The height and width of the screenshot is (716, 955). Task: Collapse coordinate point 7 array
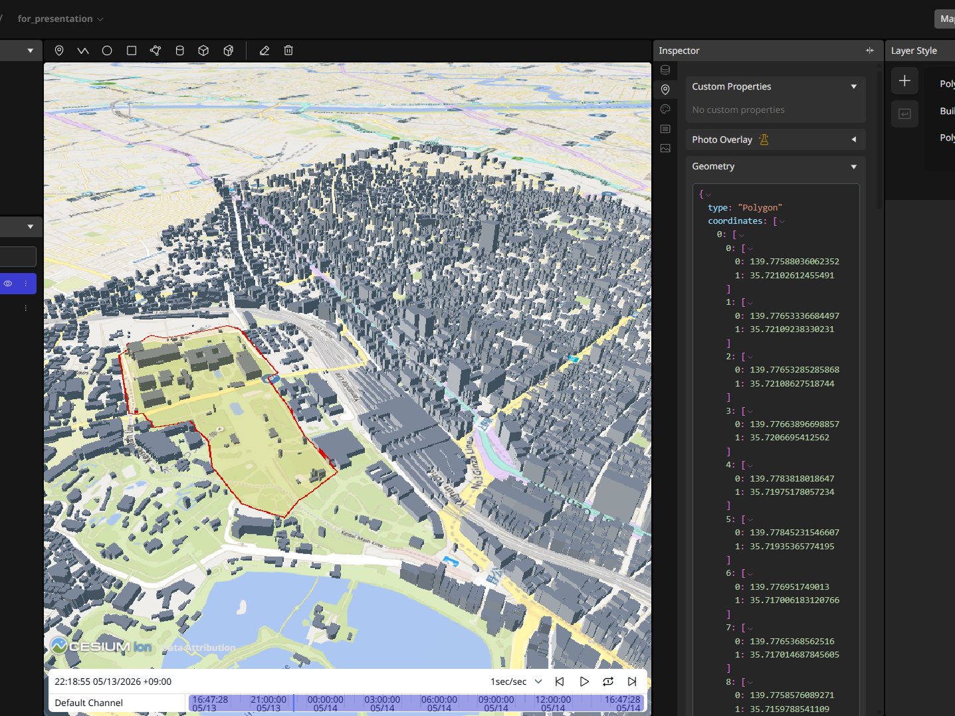pyautogui.click(x=750, y=628)
